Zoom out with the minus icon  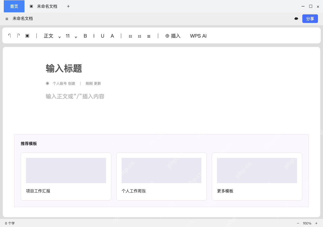pyautogui.click(x=298, y=223)
